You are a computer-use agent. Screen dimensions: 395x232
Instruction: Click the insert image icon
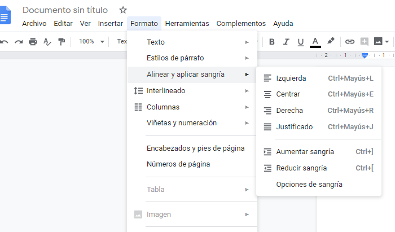378,41
